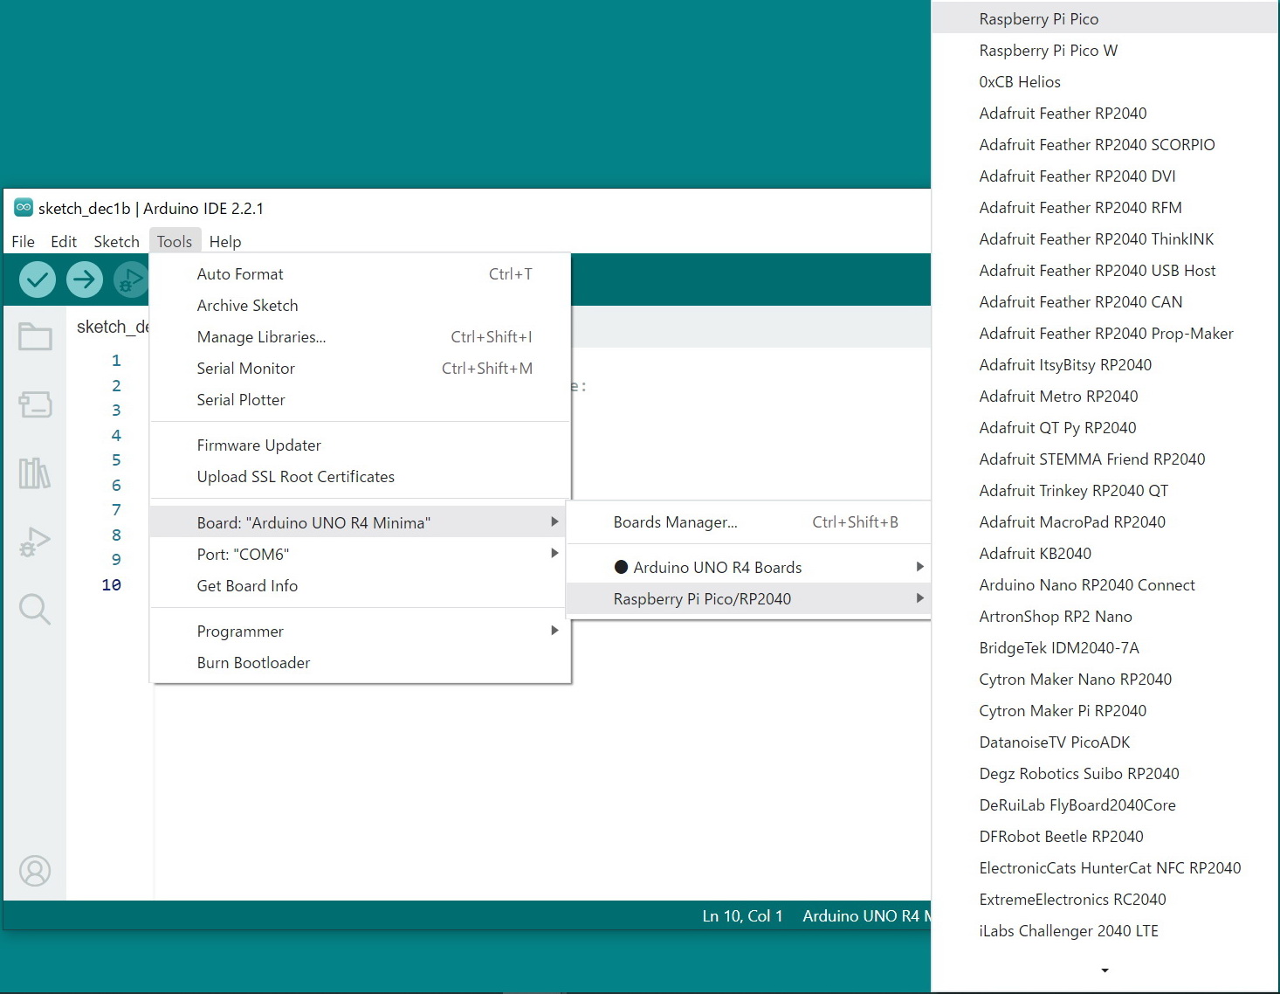The height and width of the screenshot is (994, 1280).
Task: Select the sketch_dec1b editor tab
Action: 113,327
